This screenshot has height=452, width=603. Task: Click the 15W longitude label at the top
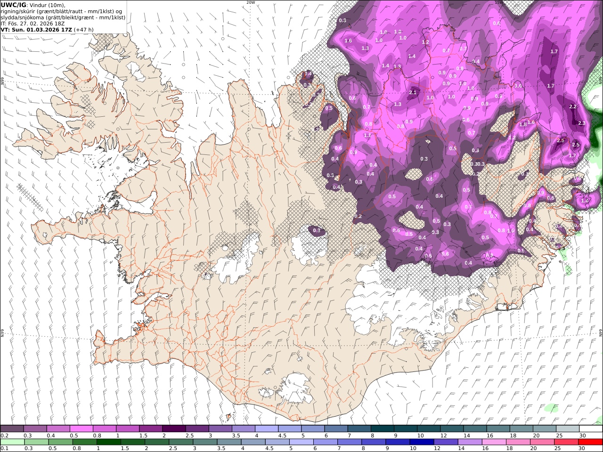pos(499,2)
